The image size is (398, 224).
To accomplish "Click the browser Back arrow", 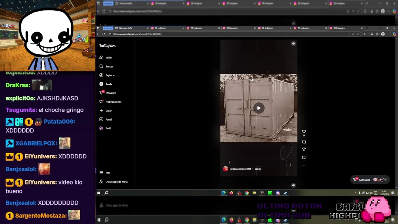I will coord(98,34).
